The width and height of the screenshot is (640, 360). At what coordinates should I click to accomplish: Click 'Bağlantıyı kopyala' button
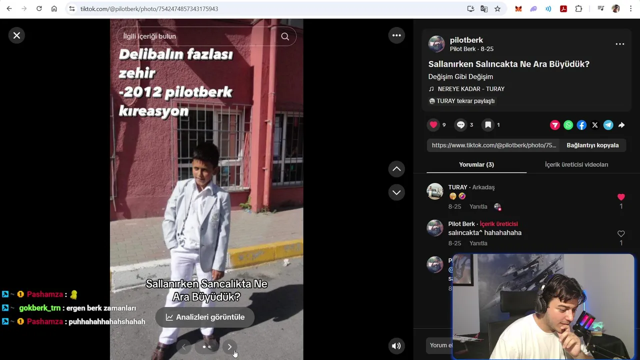point(592,145)
